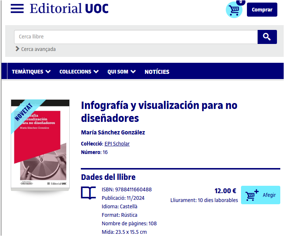The image size is (284, 236).
Task: Open the shopping cart icon
Action: (234, 10)
